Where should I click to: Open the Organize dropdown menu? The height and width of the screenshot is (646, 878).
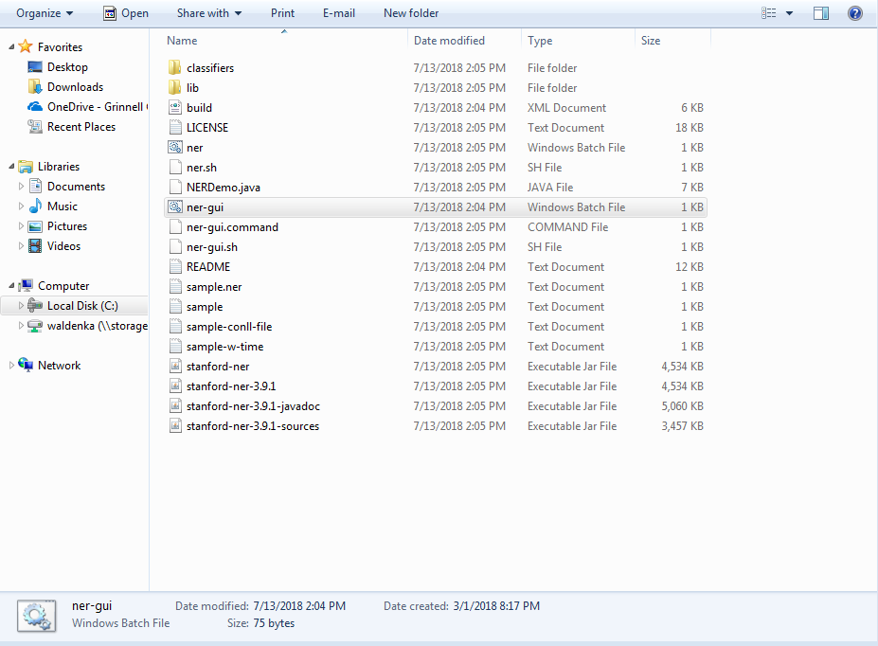point(44,13)
